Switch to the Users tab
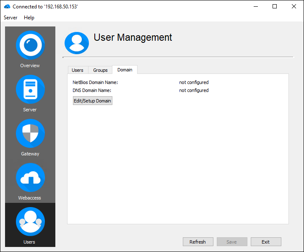 (78, 70)
